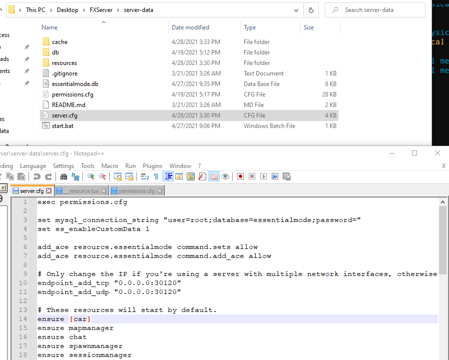Open the Replace dialog icon
The width and height of the screenshot is (449, 360).
tap(75, 176)
